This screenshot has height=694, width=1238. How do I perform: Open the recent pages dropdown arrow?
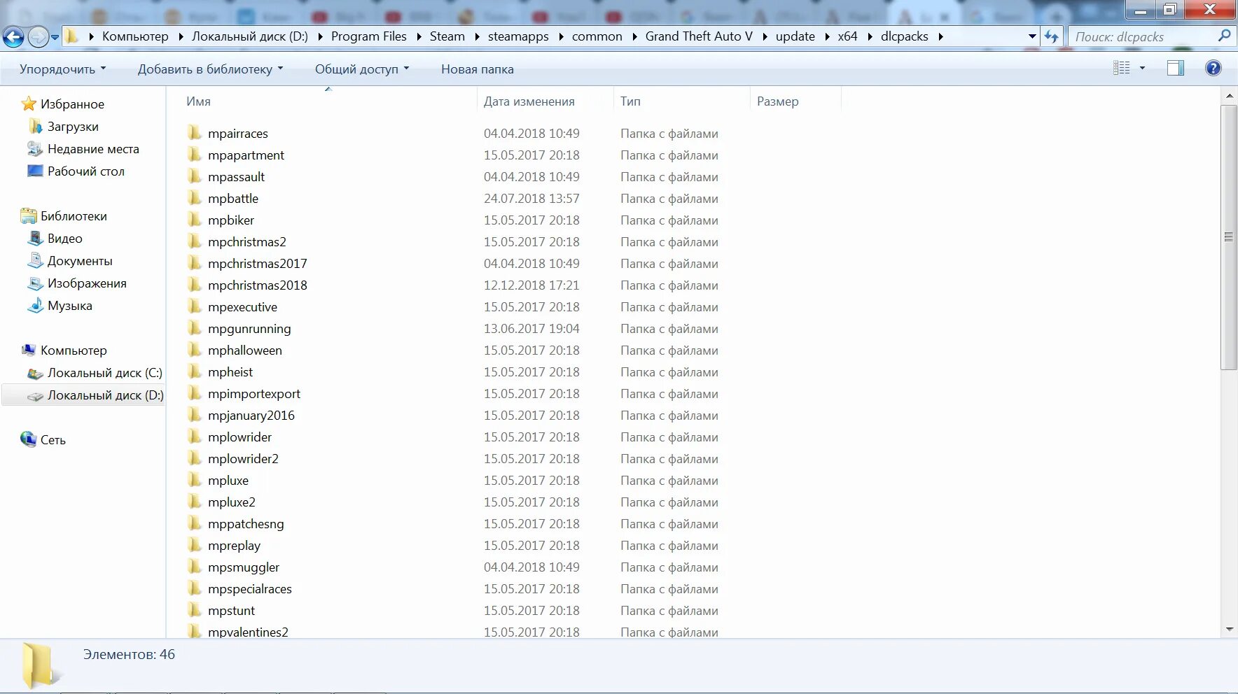pos(55,37)
